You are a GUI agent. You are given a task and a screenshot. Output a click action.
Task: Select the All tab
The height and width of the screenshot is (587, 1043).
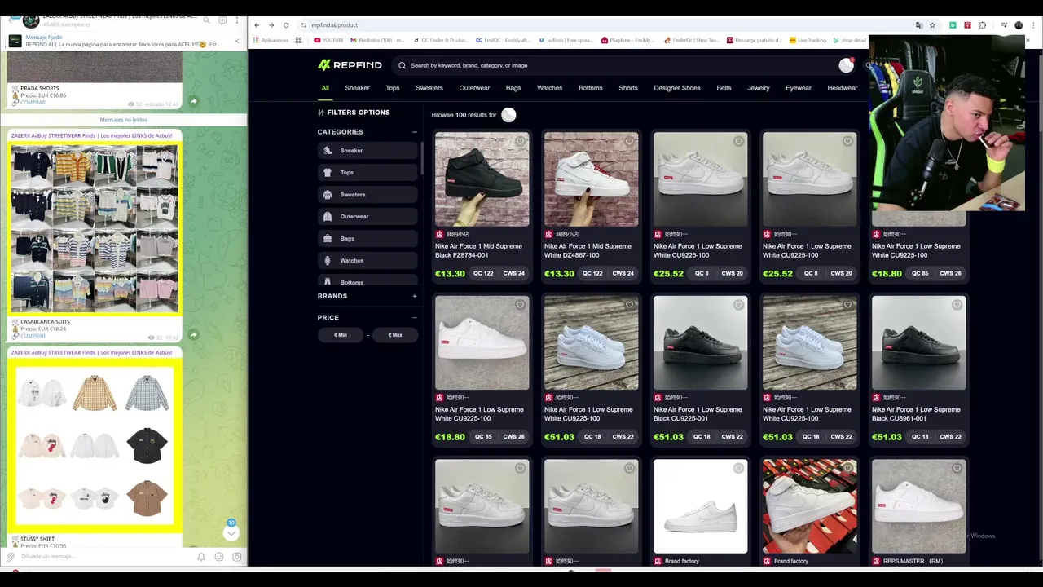pos(325,88)
